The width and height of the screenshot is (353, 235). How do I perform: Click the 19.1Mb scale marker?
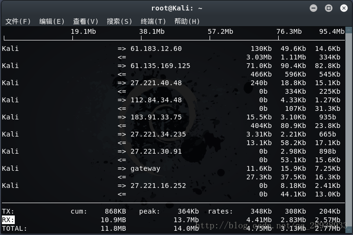[x=83, y=31]
